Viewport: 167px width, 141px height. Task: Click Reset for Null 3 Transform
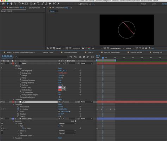tap(60, 104)
